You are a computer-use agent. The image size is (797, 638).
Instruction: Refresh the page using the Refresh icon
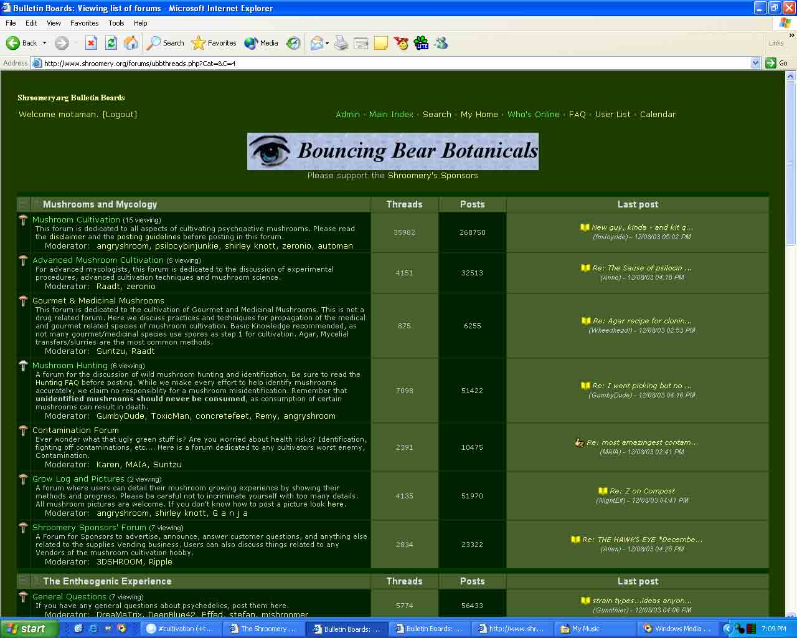point(111,43)
